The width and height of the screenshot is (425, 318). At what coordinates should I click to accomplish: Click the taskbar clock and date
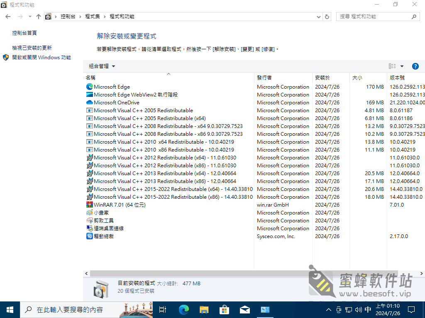pos(388,310)
